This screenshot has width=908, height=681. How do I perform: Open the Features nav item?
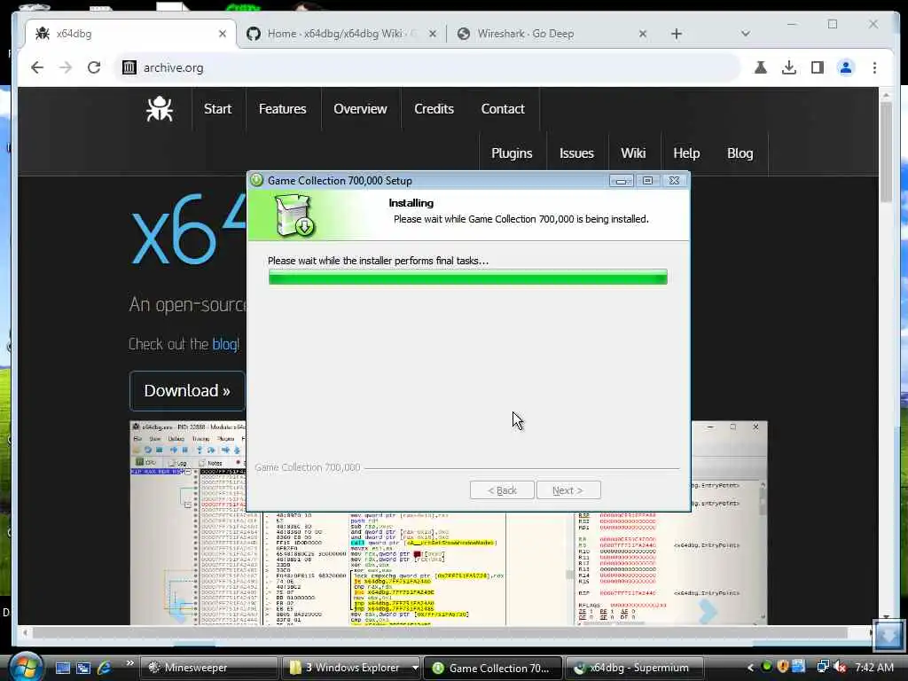point(282,109)
